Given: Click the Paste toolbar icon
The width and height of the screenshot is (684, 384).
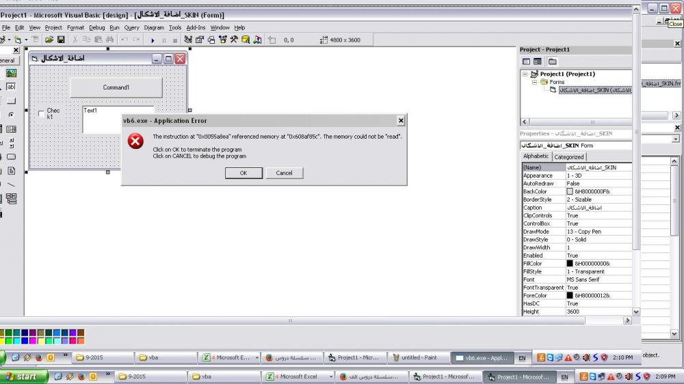Looking at the screenshot, I should (98, 40).
